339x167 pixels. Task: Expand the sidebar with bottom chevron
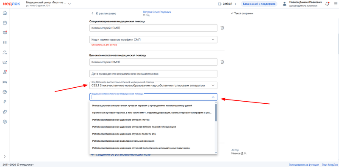coord(5,156)
